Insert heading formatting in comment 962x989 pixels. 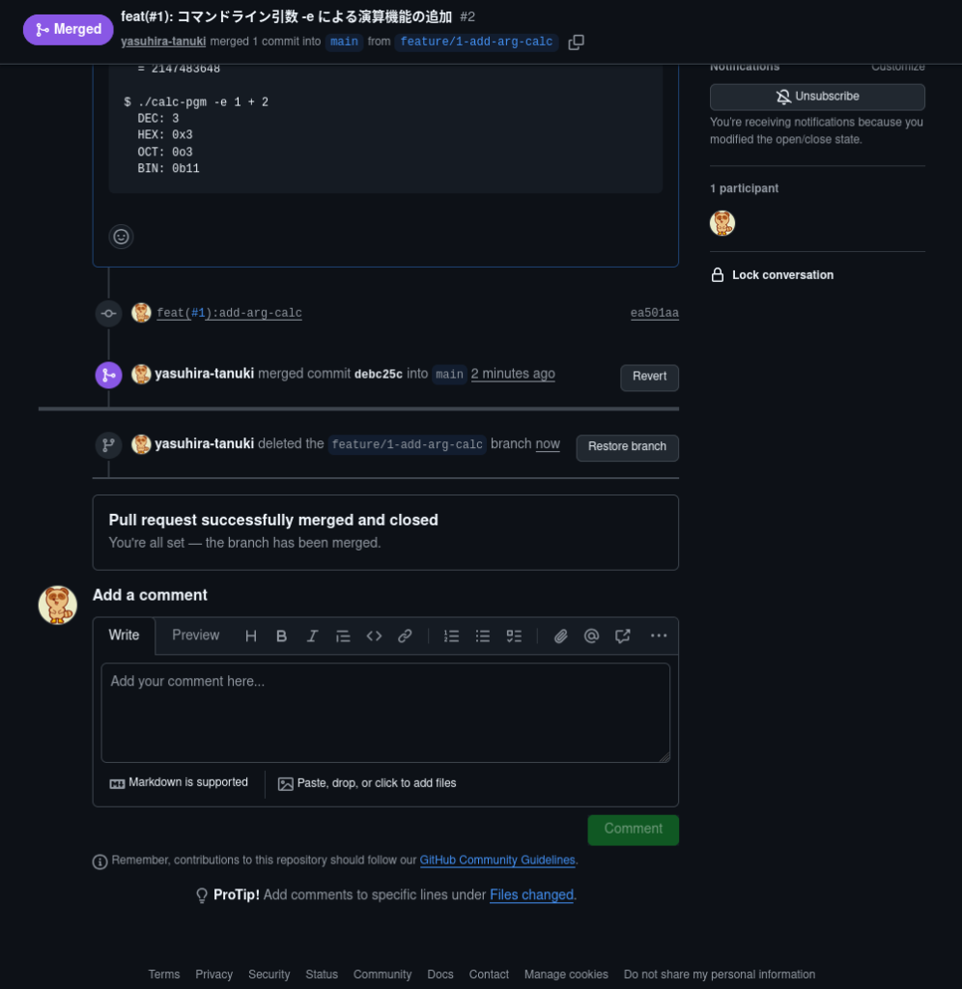(x=251, y=636)
